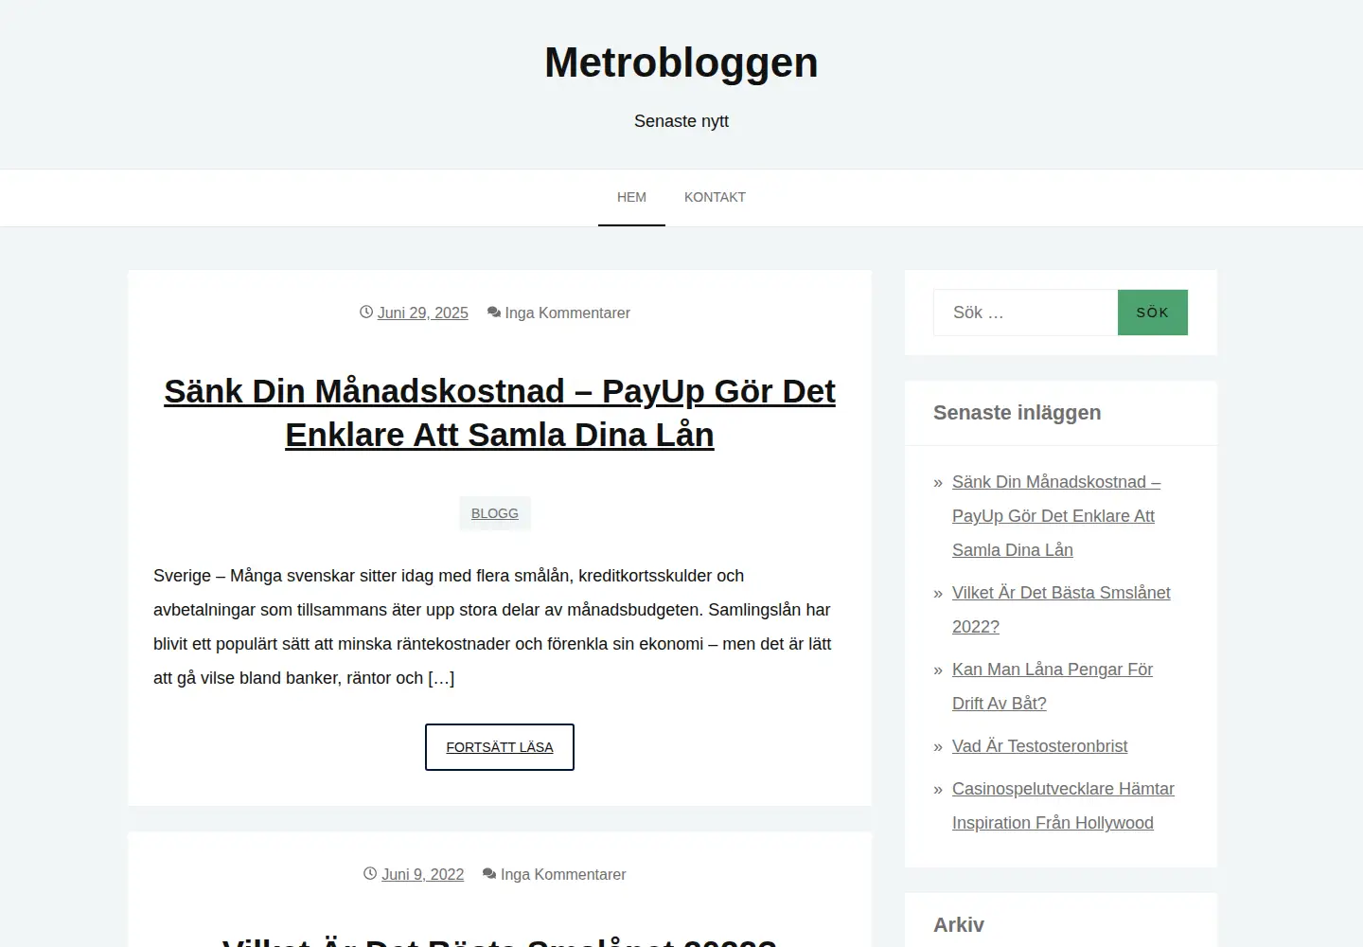Click the comments icon beside first Inga Kommentarer
Image resolution: width=1363 pixels, height=947 pixels.
(494, 312)
